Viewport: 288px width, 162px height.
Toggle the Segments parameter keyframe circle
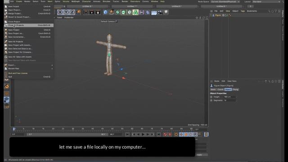pos(211,100)
